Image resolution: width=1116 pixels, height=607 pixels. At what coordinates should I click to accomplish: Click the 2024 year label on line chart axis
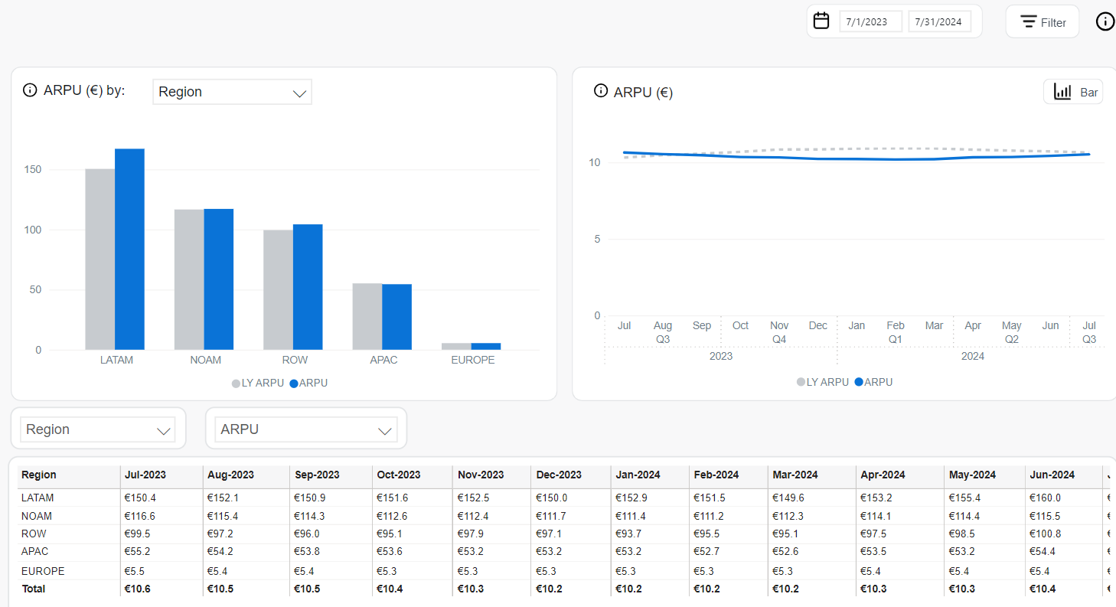pos(973,356)
